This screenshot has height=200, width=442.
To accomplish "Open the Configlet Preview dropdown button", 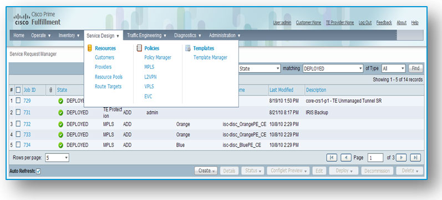I will tap(288, 171).
